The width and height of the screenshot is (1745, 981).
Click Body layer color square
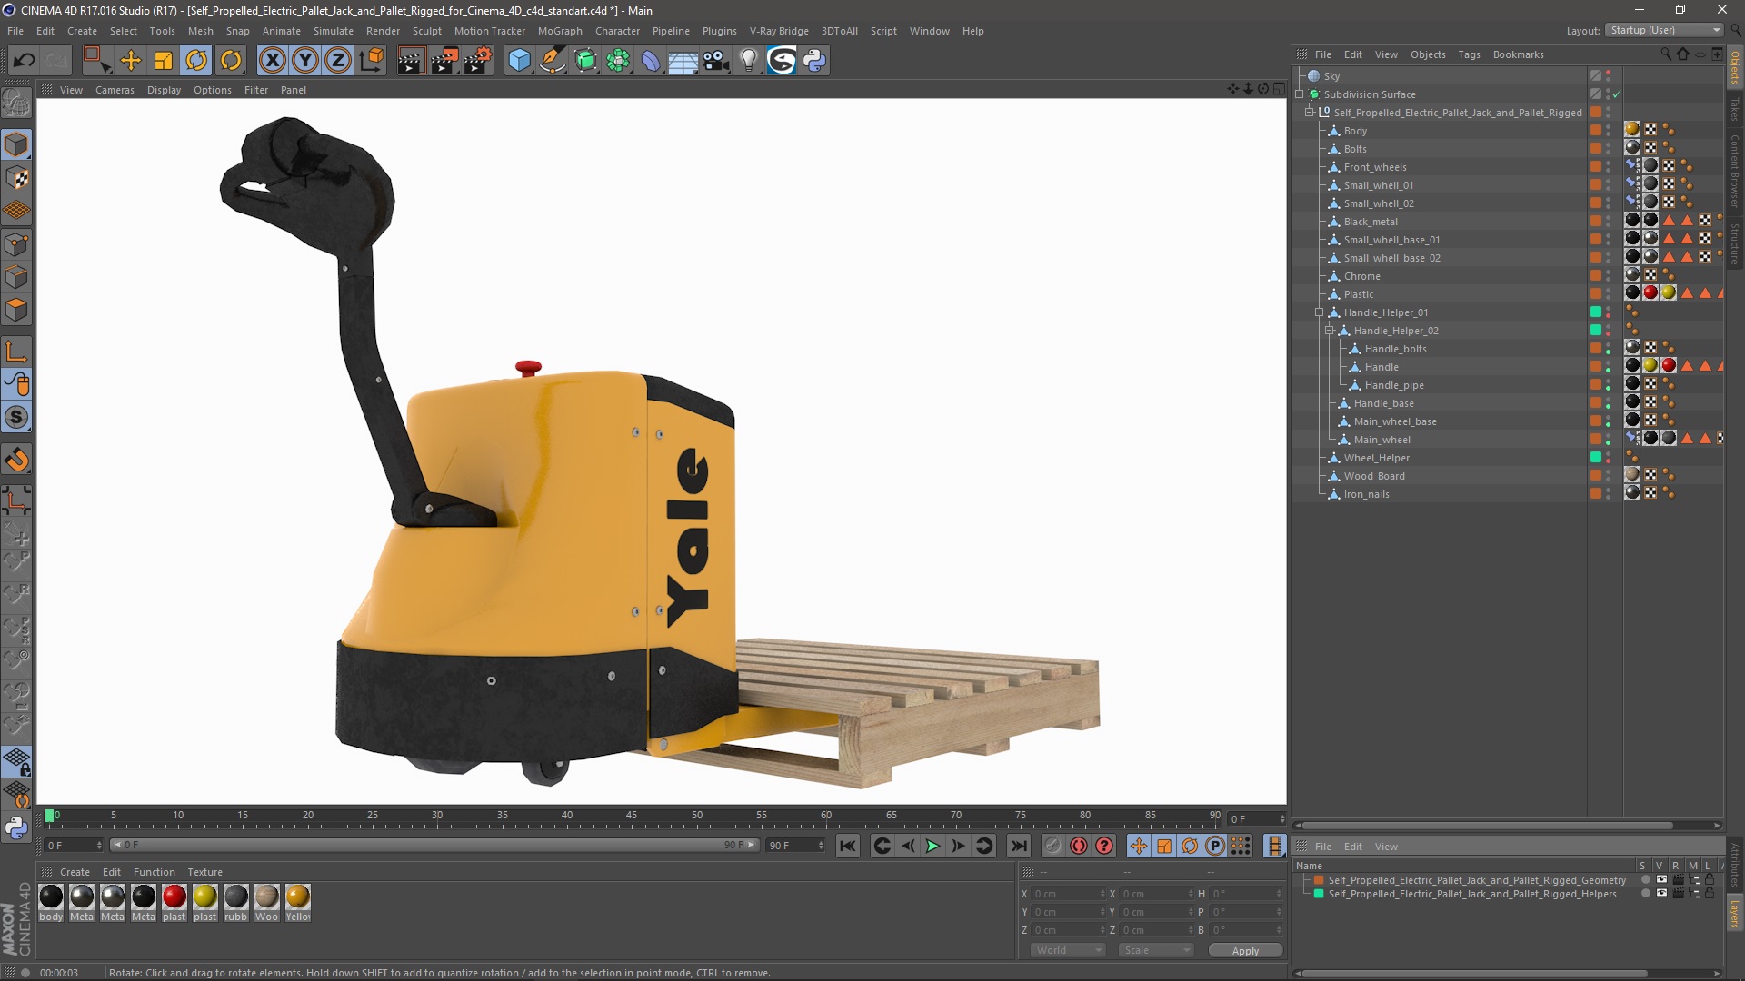tap(1595, 131)
